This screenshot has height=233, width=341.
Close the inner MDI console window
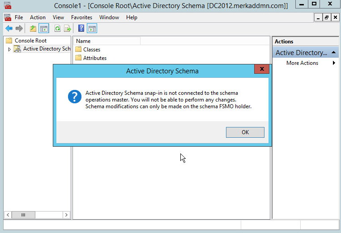tap(335, 17)
